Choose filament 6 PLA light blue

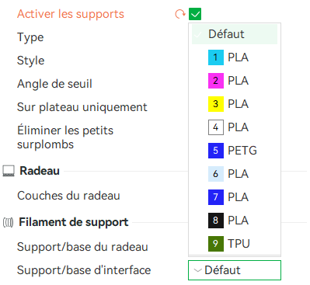coord(235,174)
